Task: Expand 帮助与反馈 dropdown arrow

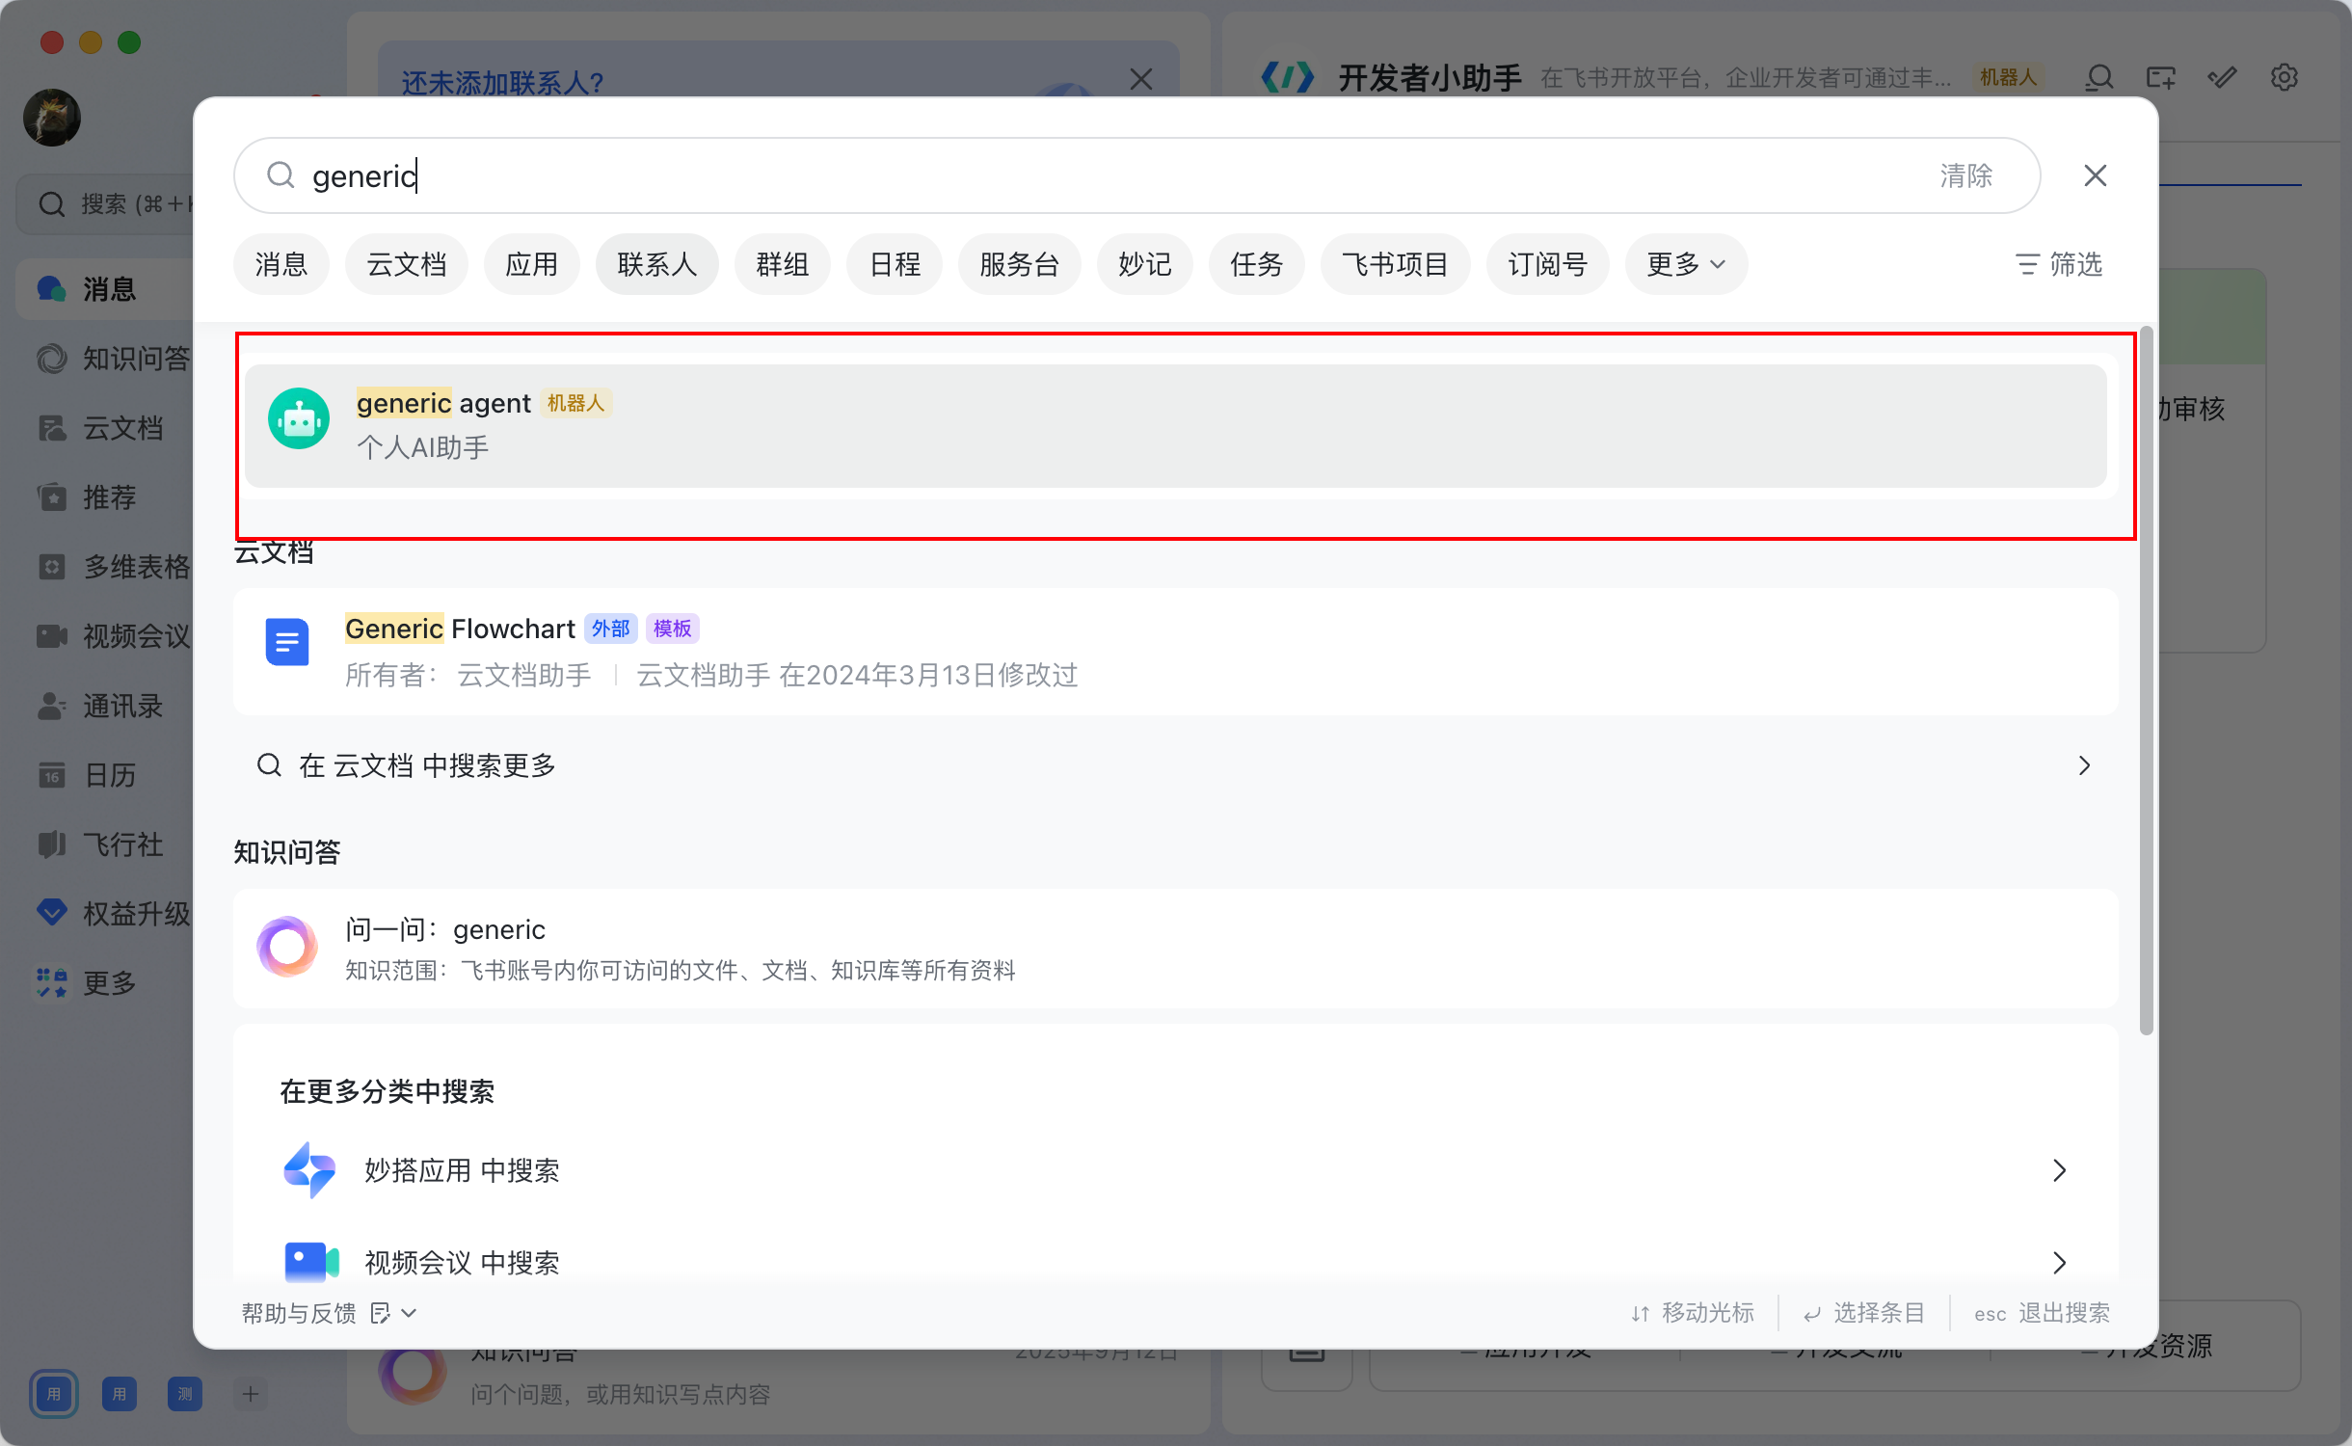Action: [x=410, y=1313]
